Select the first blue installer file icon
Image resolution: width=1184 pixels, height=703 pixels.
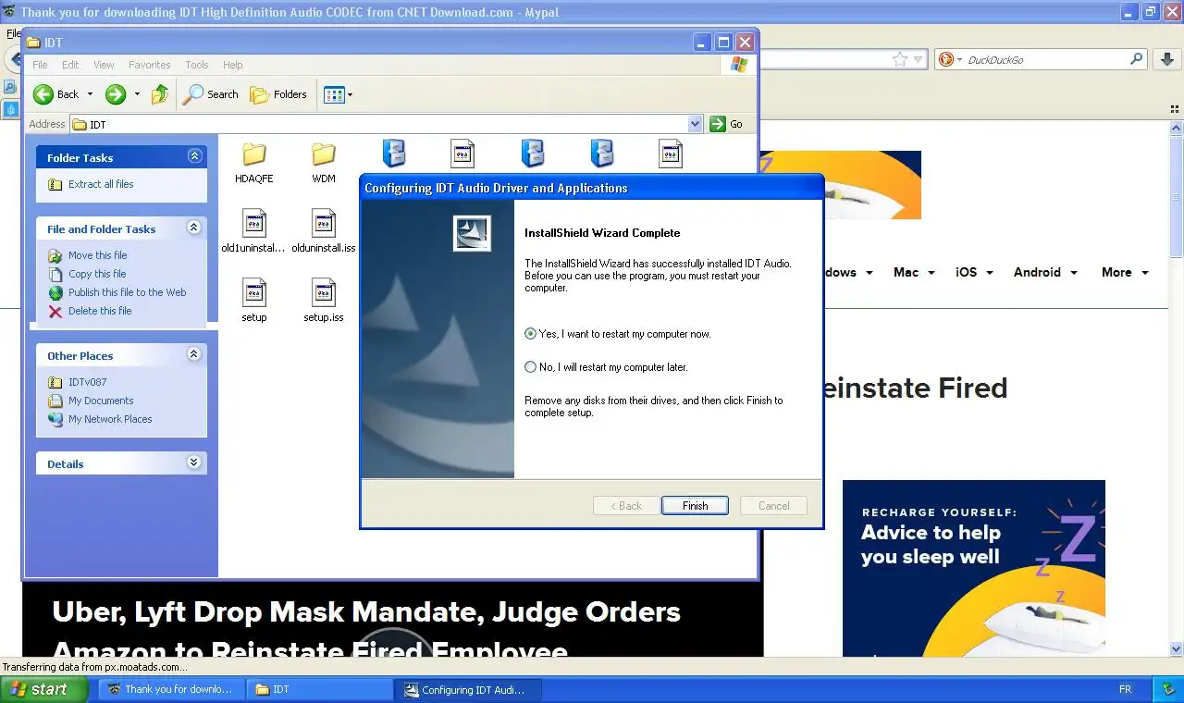click(x=394, y=154)
